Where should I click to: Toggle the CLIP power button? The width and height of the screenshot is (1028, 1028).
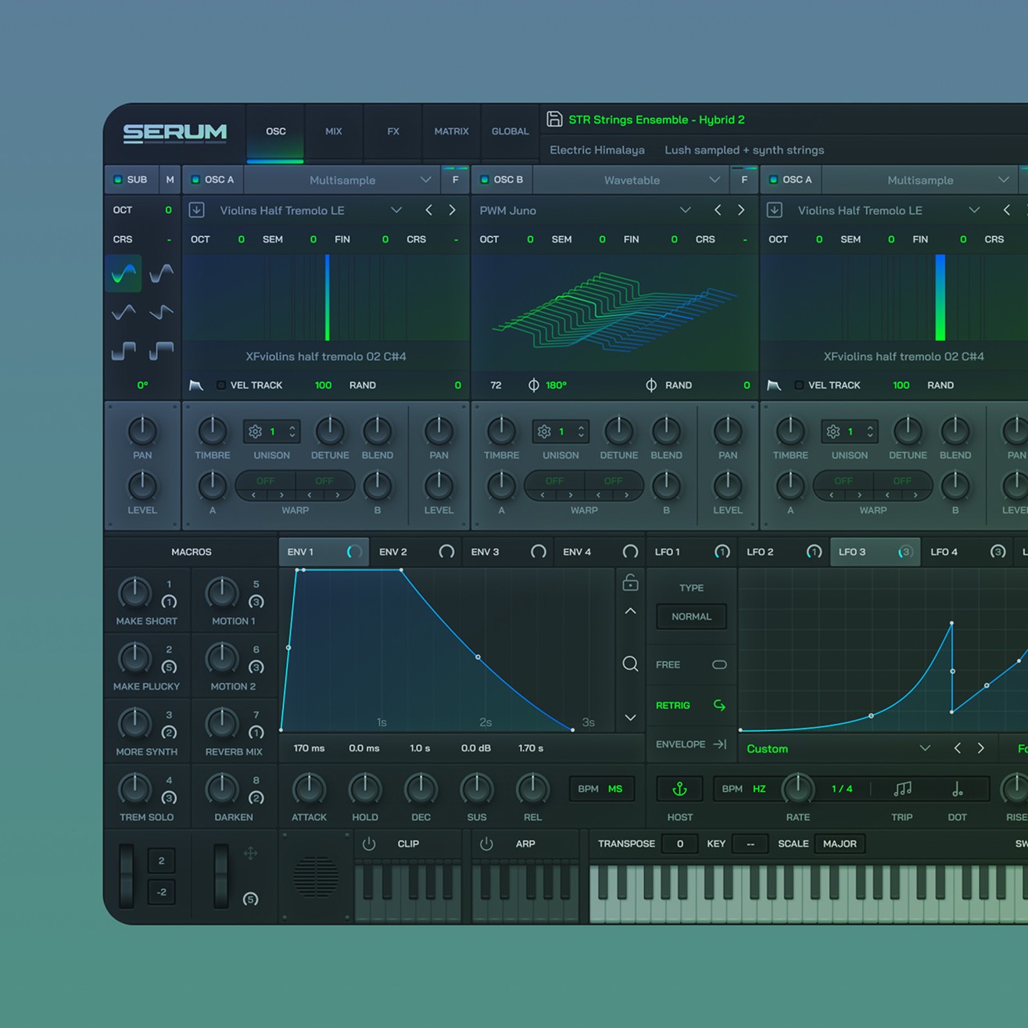(369, 844)
